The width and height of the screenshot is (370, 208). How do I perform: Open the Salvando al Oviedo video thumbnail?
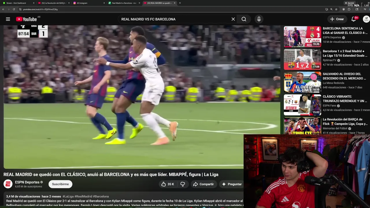coord(302,82)
